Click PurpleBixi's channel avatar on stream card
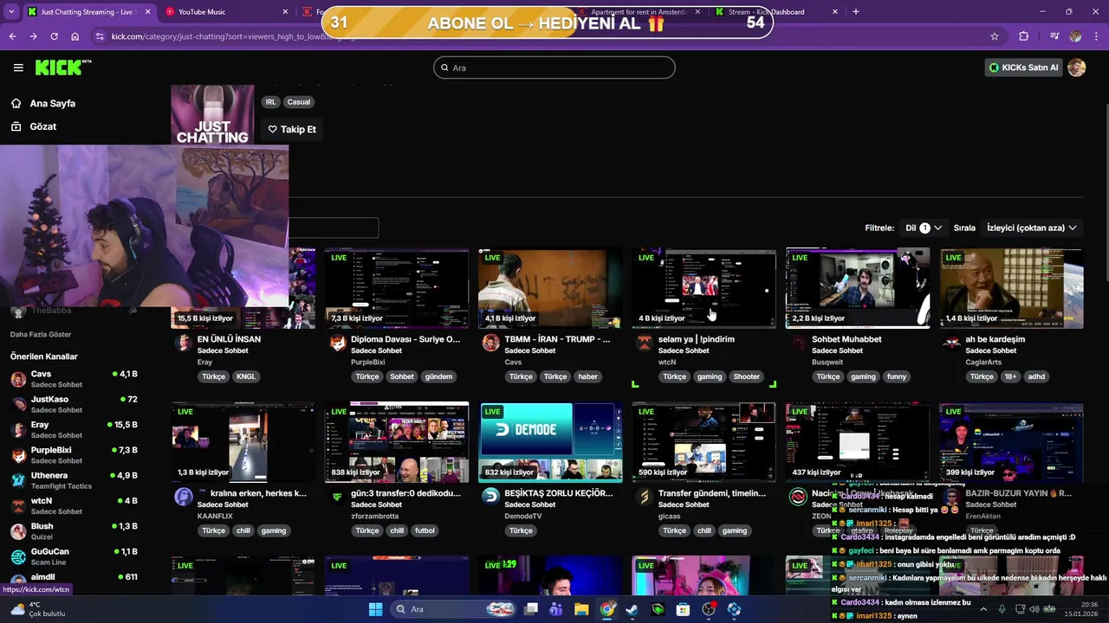The width and height of the screenshot is (1109, 623). tap(337, 343)
